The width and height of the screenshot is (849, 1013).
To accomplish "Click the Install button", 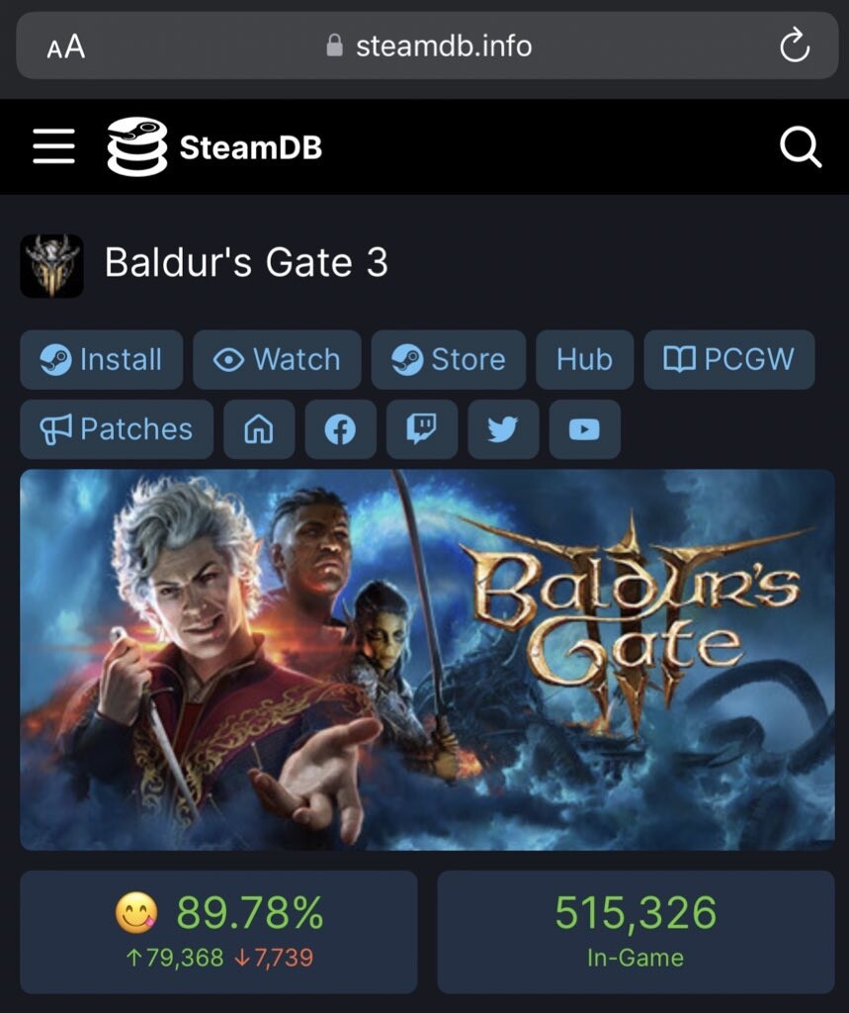I will [102, 359].
